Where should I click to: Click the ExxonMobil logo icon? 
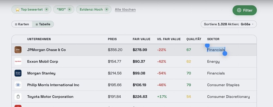pos(18,61)
